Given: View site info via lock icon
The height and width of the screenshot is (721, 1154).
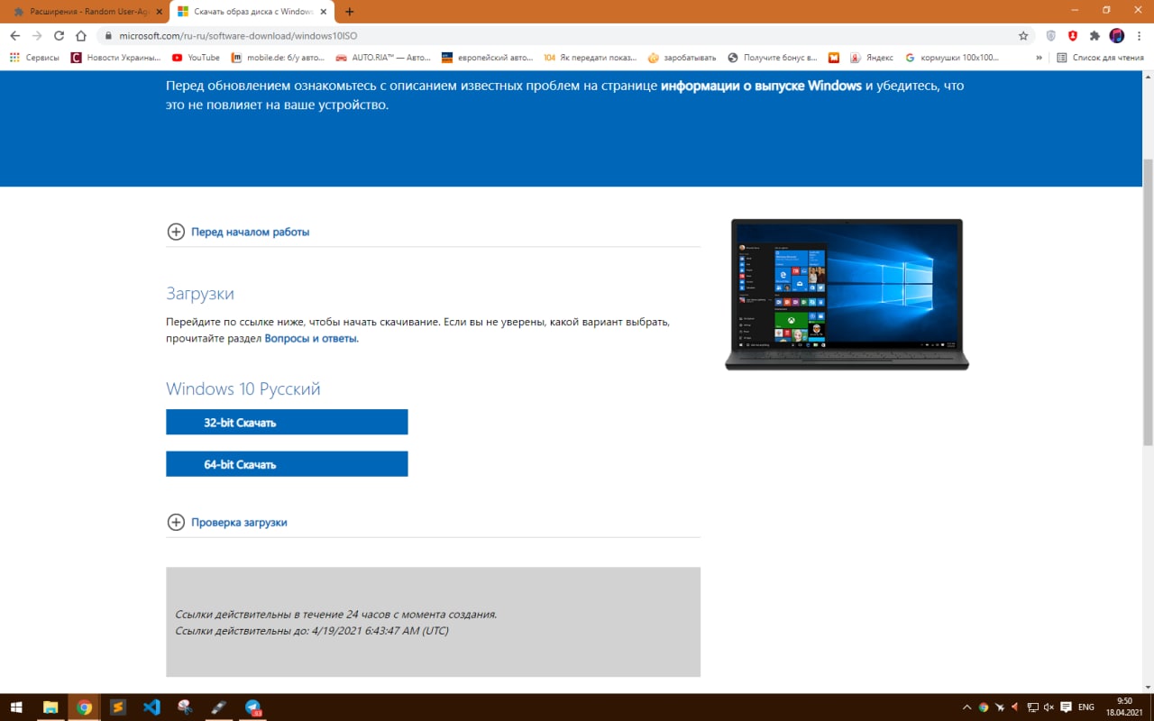Looking at the screenshot, I should tap(108, 36).
